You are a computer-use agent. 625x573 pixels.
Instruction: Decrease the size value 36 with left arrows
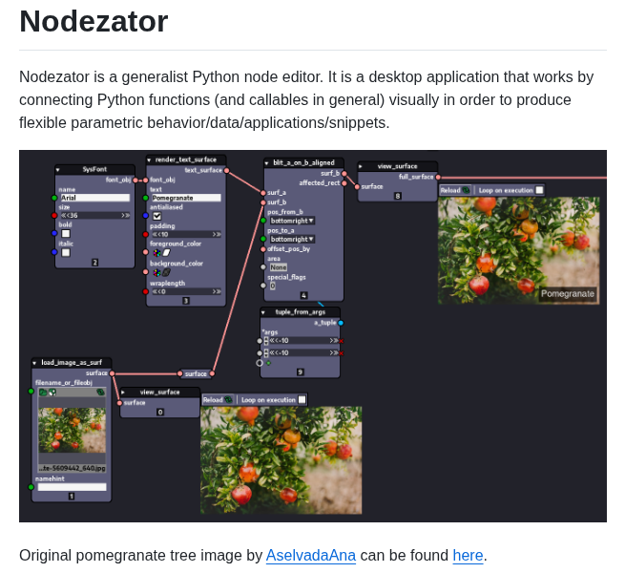pos(65,216)
